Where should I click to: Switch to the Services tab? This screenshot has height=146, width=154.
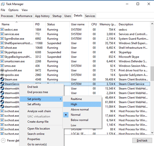tap(90, 16)
